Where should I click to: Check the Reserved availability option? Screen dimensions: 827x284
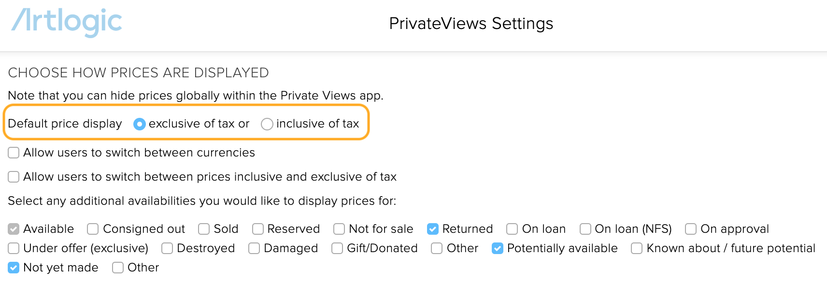[258, 229]
